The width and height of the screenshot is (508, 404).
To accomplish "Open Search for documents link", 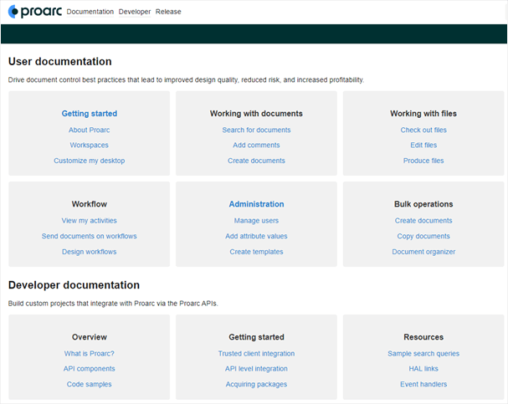I will 256,130.
